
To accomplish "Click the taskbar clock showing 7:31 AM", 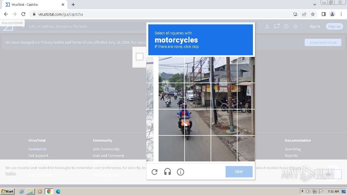I will click(333, 191).
